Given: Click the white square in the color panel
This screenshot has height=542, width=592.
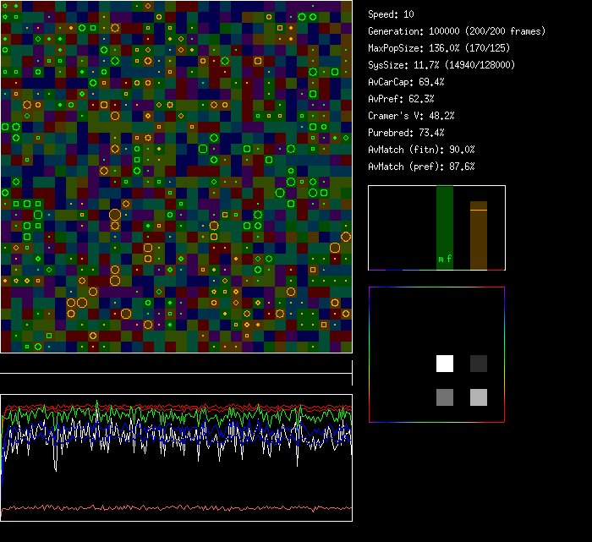Looking at the screenshot, I should [445, 364].
